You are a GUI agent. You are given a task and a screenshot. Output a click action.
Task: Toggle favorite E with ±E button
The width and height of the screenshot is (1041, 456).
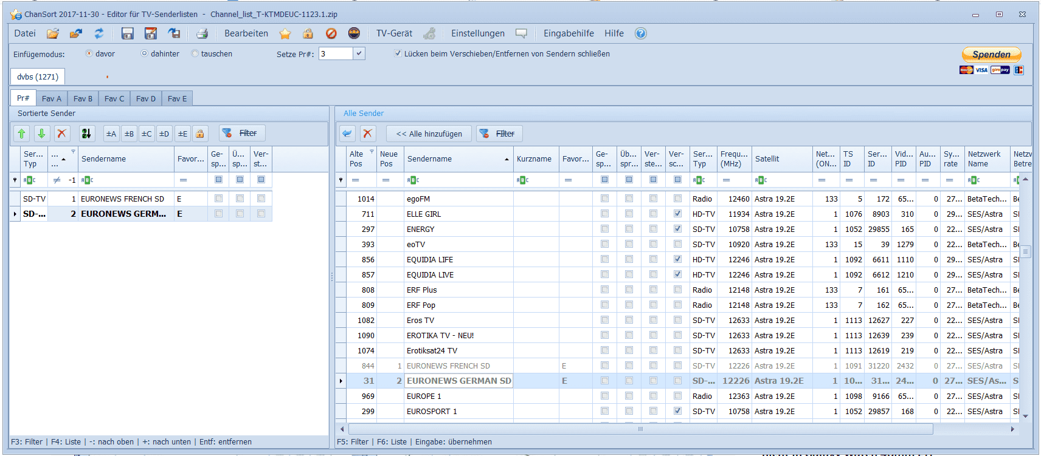click(182, 134)
